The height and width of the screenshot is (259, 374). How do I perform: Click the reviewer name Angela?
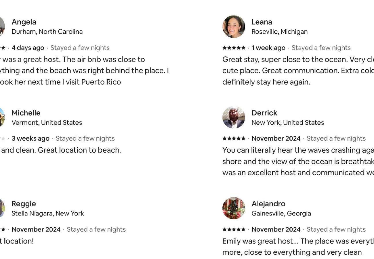pos(24,22)
